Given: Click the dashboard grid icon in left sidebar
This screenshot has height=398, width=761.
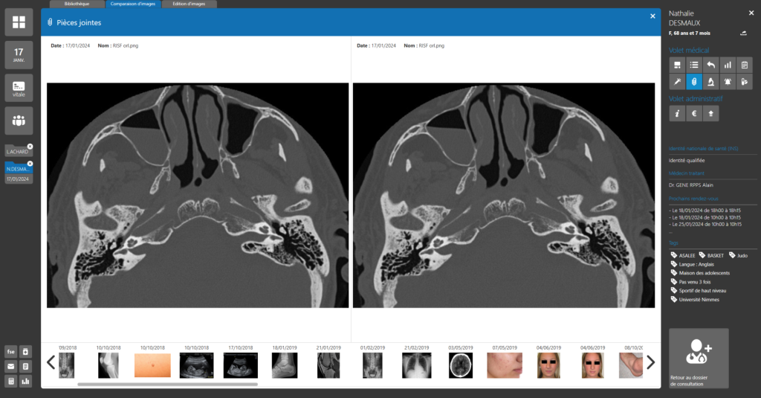Looking at the screenshot, I should (19, 23).
